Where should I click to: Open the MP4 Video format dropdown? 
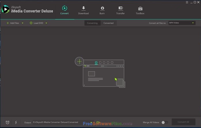click(182, 23)
